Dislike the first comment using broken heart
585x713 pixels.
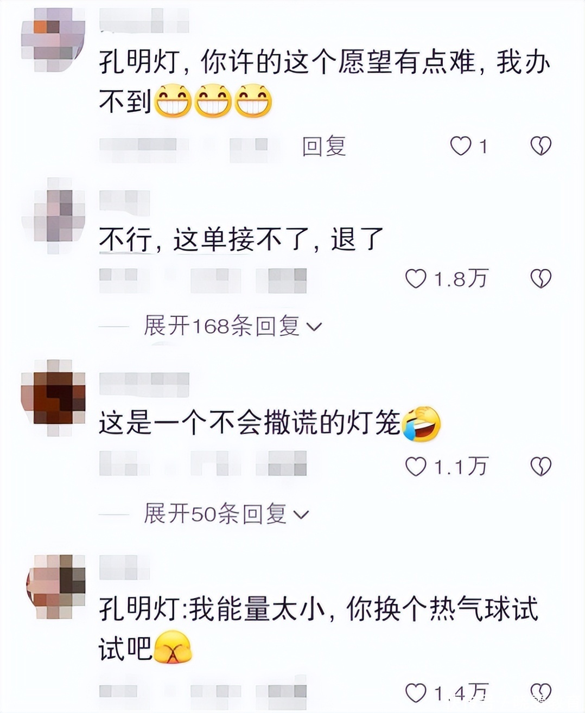pyautogui.click(x=541, y=146)
